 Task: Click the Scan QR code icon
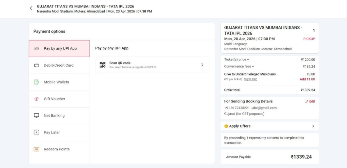coord(102,65)
